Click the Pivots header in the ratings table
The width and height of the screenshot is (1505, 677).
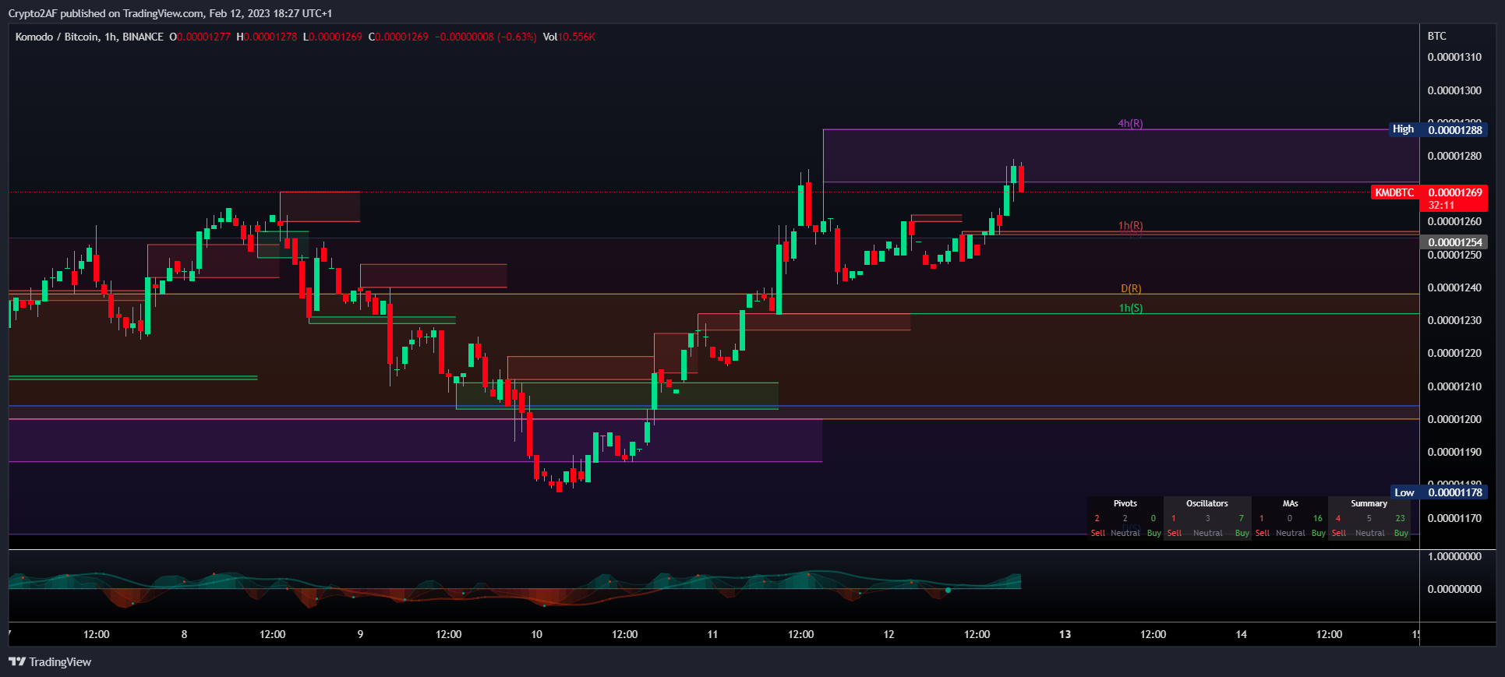click(x=1125, y=503)
